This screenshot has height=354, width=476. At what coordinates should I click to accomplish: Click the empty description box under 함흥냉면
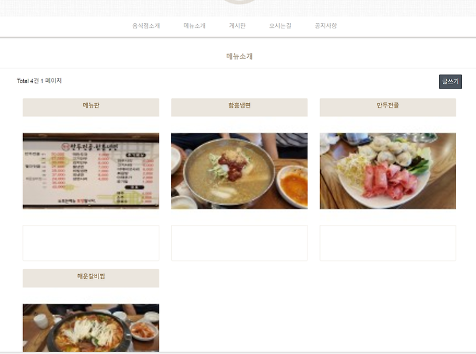point(239,243)
